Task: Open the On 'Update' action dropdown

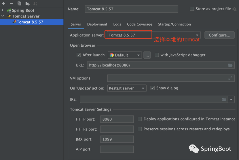Action: click(x=143, y=88)
